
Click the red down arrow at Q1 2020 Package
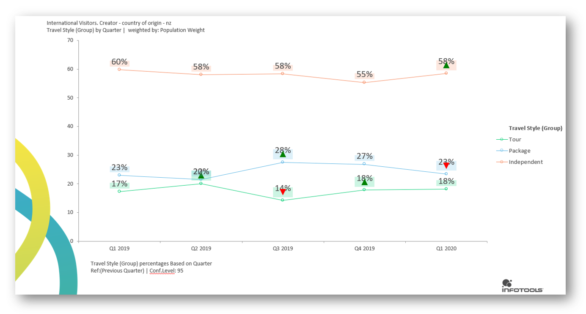446,166
